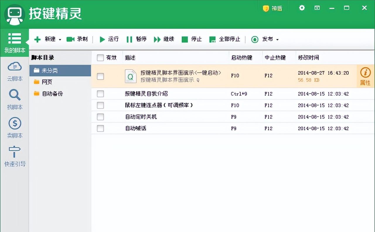The image size is (375, 232).
Task: Click the 停止 stop icon
Action: point(184,39)
